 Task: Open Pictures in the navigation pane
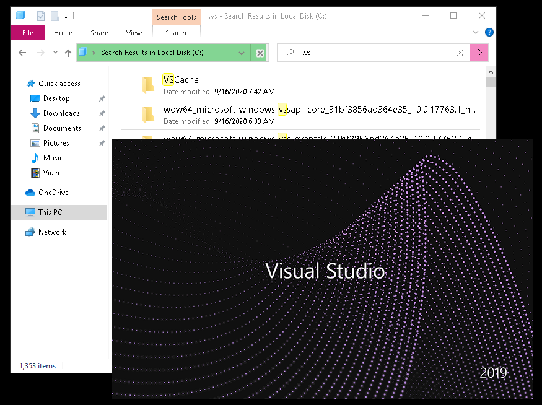click(x=56, y=143)
